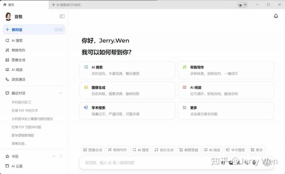285x174 pixels.
Task: Click the scissors screenshot icon
Action: pyautogui.click(x=239, y=163)
